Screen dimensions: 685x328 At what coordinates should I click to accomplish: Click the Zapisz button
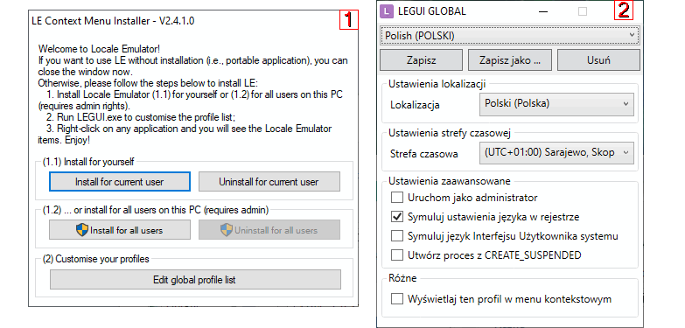(x=421, y=60)
